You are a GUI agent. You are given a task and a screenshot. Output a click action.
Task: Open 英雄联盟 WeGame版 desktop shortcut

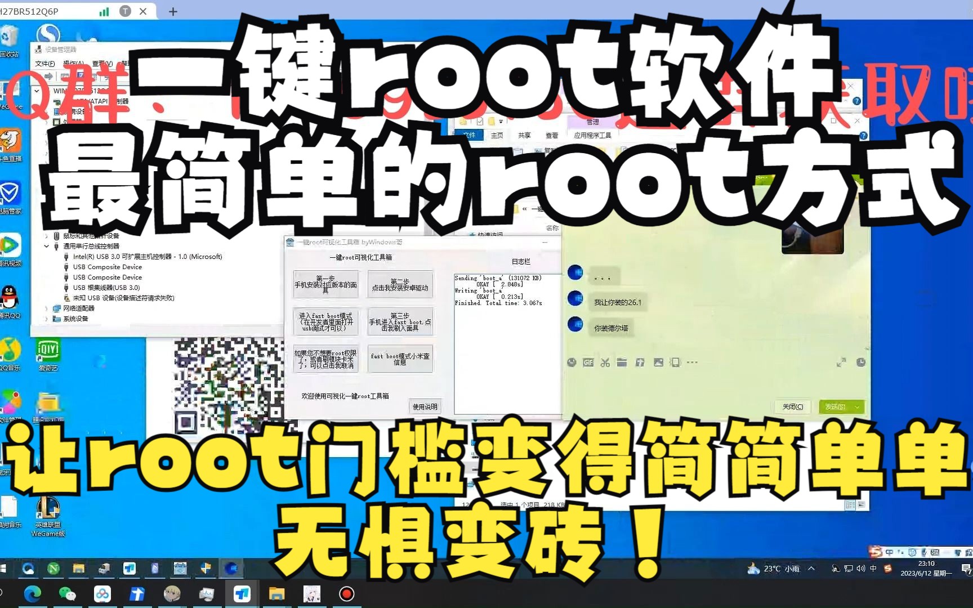(x=48, y=515)
